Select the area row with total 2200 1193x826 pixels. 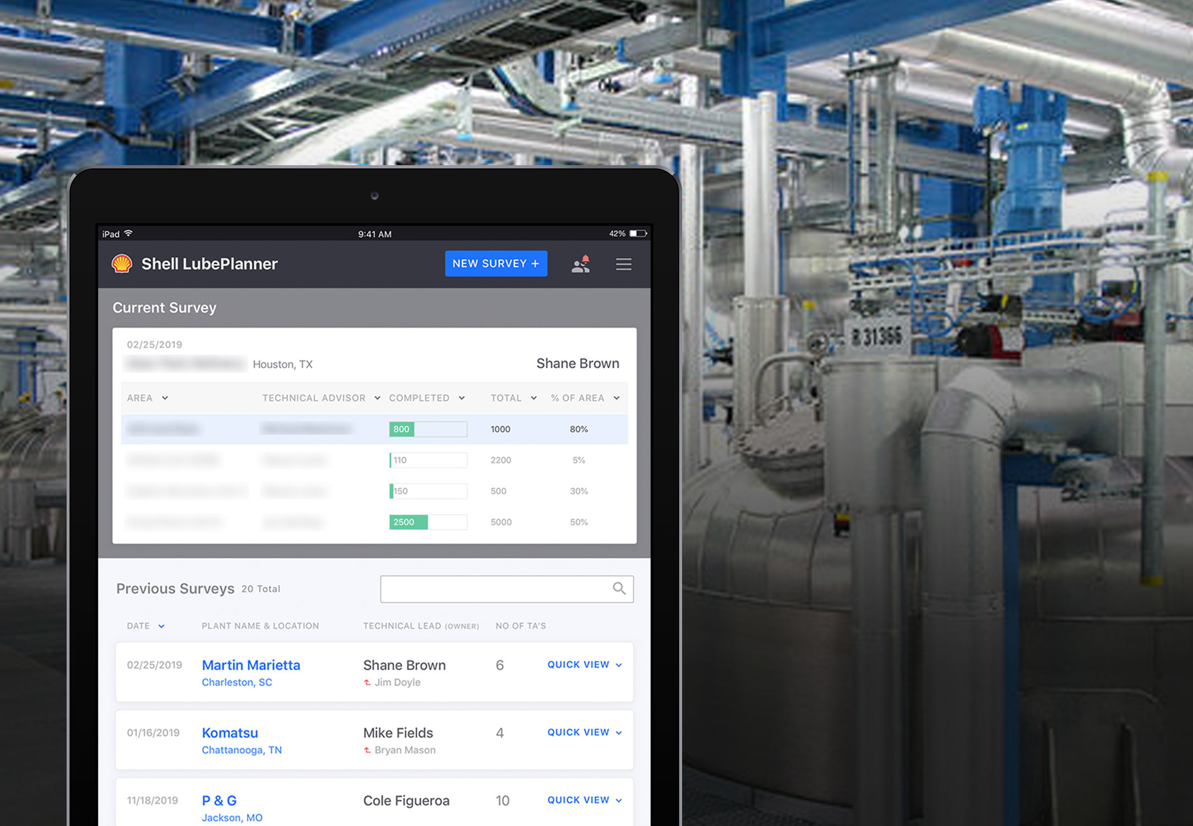[374, 460]
